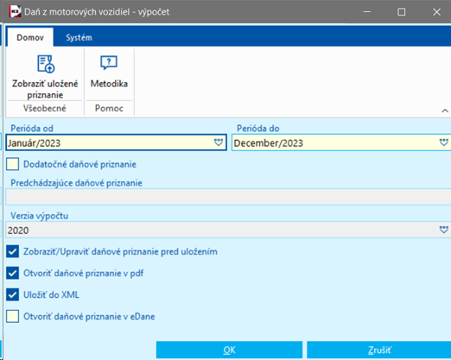Open the Metodika help icon
This screenshot has height=360, width=451.
pos(109,62)
